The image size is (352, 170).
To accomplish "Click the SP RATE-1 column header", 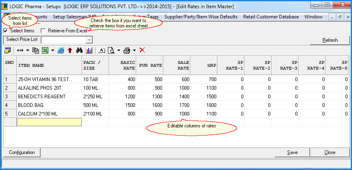I will coord(231,65).
